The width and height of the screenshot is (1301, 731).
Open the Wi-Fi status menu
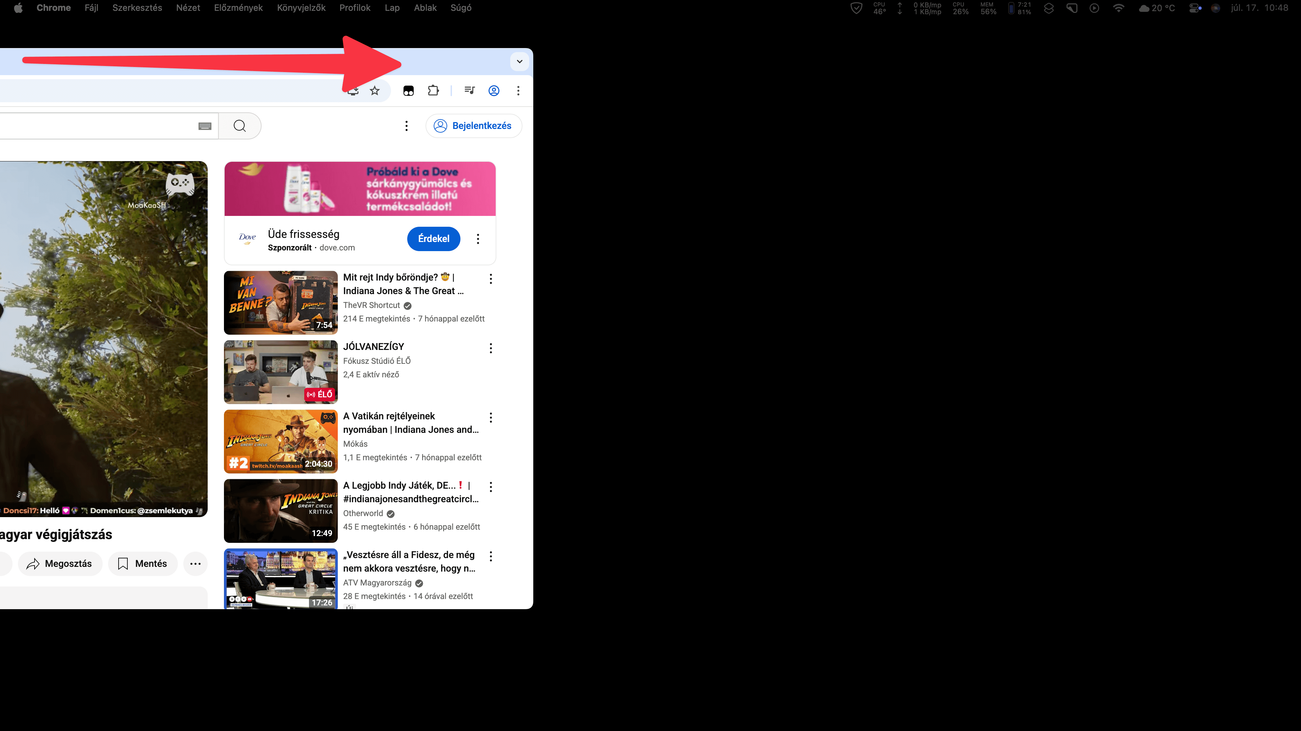click(1119, 8)
